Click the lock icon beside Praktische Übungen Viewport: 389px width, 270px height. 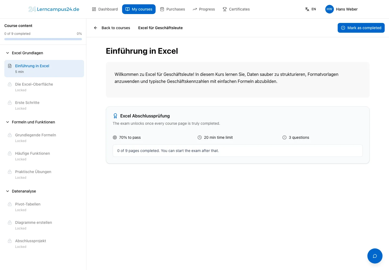(10, 172)
